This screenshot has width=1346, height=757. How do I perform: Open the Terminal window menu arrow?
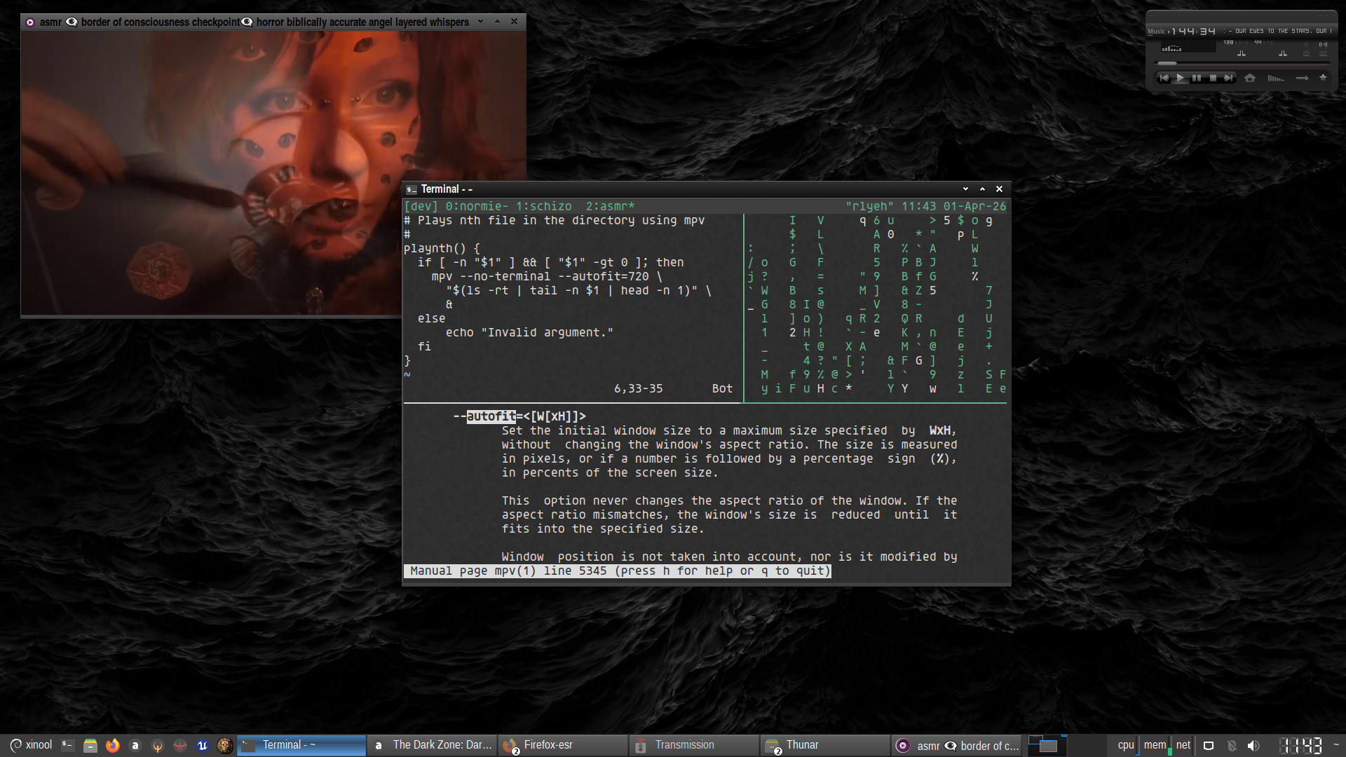tap(965, 189)
